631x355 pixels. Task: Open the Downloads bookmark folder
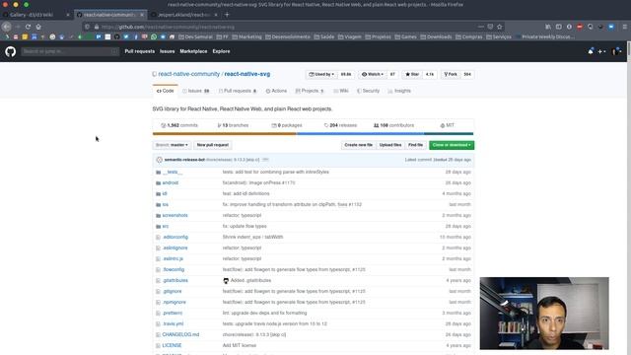(436, 36)
